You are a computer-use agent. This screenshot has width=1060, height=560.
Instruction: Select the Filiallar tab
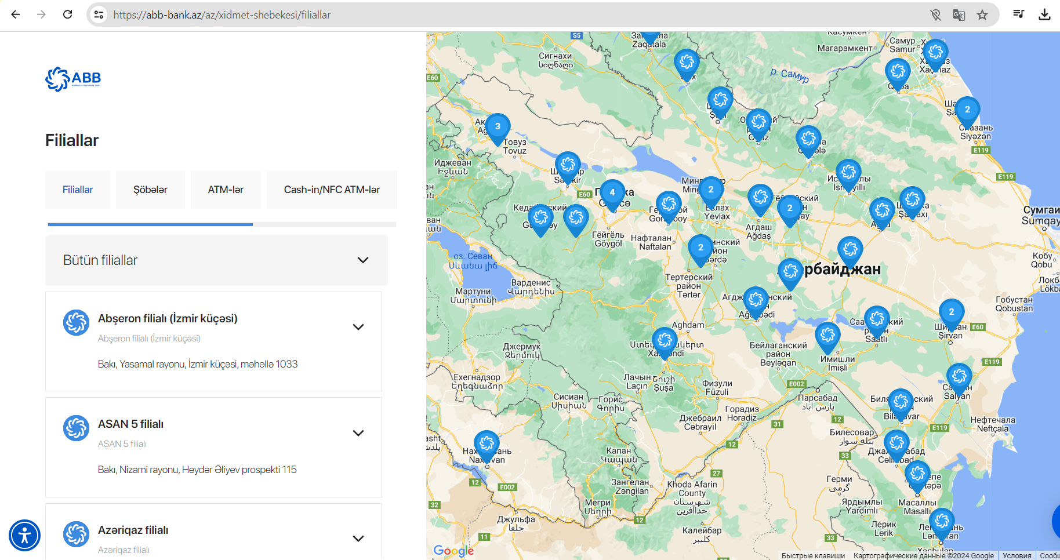[x=78, y=190]
